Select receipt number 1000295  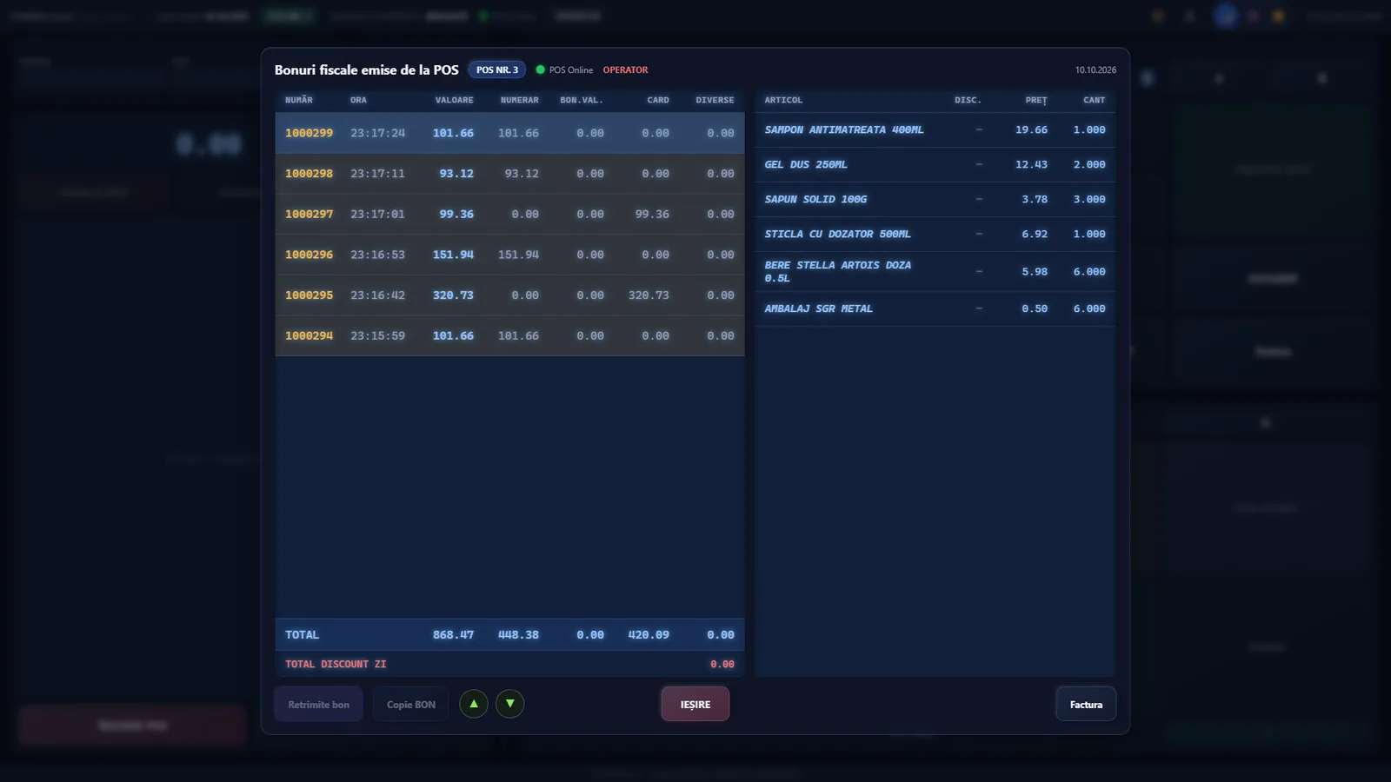(x=509, y=295)
